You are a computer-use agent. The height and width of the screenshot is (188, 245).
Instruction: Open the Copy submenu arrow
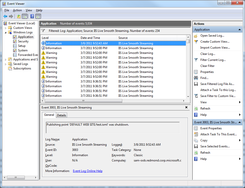coord(240,140)
